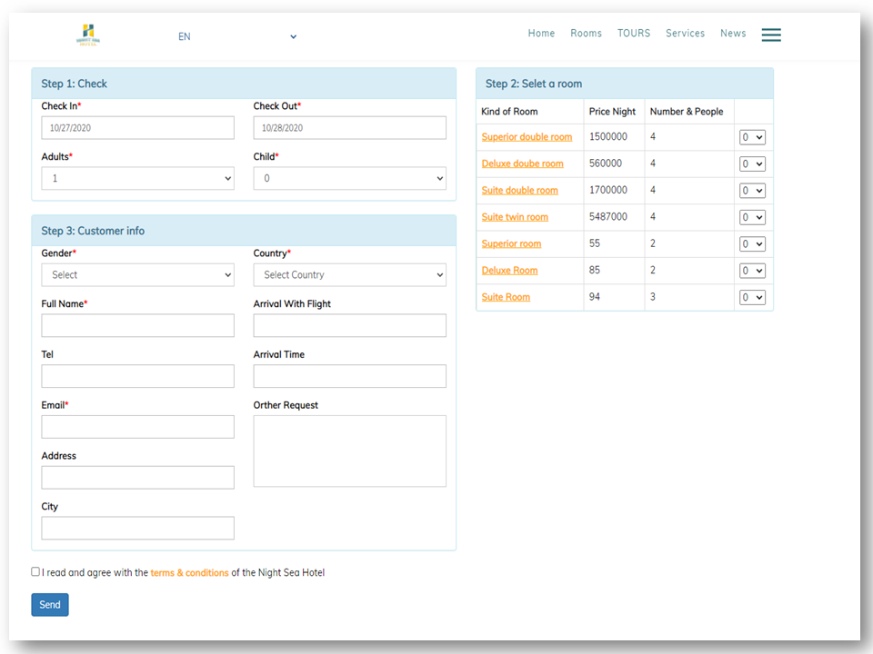Follow the Suite twin room link

click(515, 217)
